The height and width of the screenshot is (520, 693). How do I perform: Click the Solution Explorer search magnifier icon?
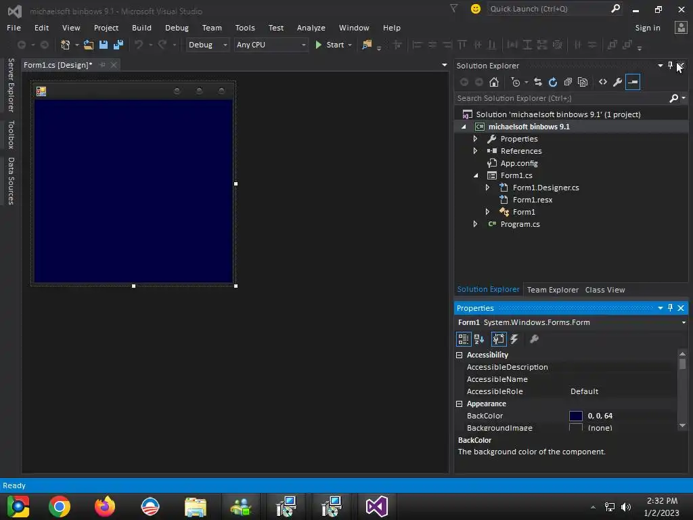[673, 98]
